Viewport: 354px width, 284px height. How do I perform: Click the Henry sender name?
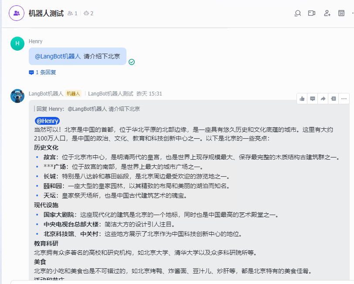pyautogui.click(x=35, y=41)
